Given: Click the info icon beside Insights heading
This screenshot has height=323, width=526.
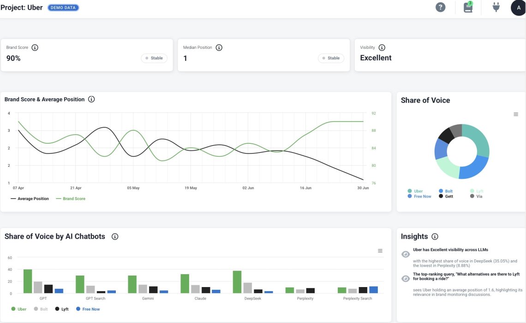Looking at the screenshot, I should pos(434,236).
